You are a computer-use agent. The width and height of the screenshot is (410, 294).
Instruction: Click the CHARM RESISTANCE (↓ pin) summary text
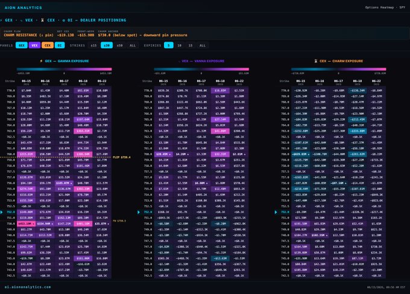pyautogui.click(x=28, y=35)
